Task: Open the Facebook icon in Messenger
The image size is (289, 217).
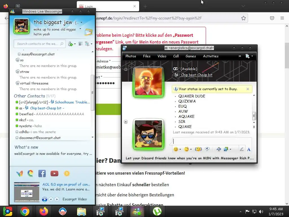Action: [x=42, y=173]
